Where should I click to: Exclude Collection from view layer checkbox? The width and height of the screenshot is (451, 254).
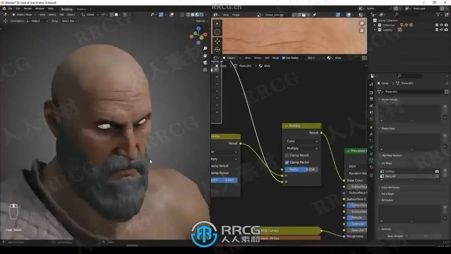click(437, 25)
